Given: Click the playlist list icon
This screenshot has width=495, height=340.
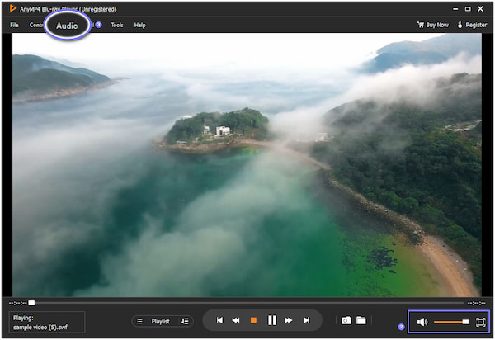Looking at the screenshot, I should [139, 321].
